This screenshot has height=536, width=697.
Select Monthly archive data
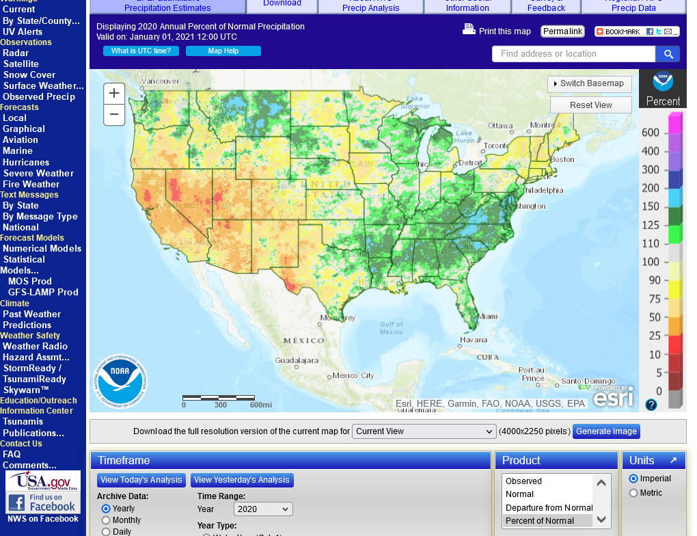[x=106, y=520]
